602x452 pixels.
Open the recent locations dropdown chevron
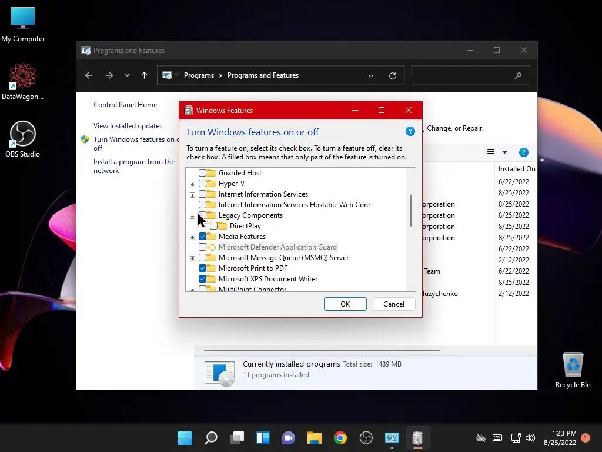pos(127,75)
